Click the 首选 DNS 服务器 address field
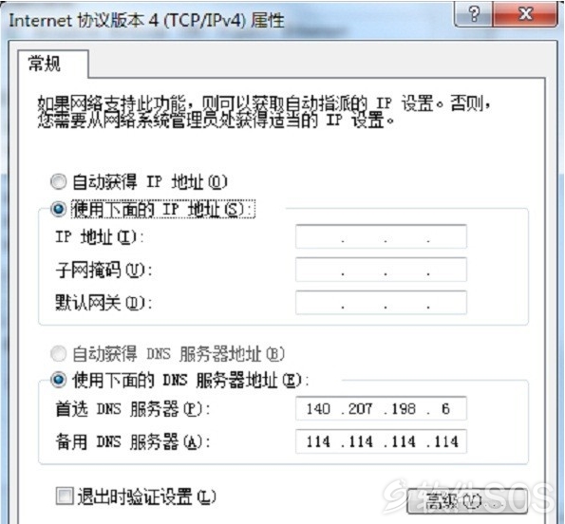Screen dimensions: 565x524 pos(381,408)
